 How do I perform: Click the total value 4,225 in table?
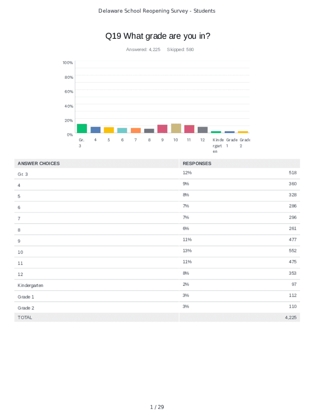click(291, 317)
